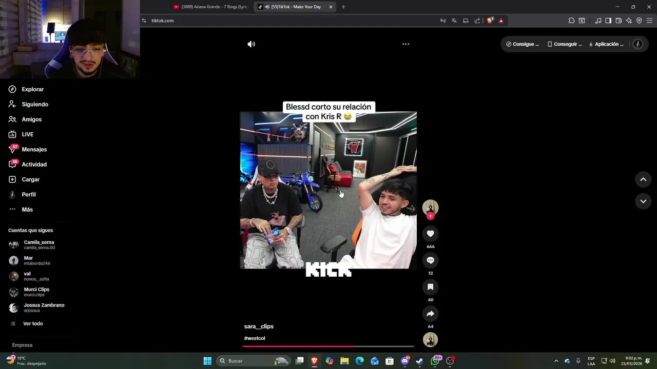Open Brave Shields lion icon

490,20
